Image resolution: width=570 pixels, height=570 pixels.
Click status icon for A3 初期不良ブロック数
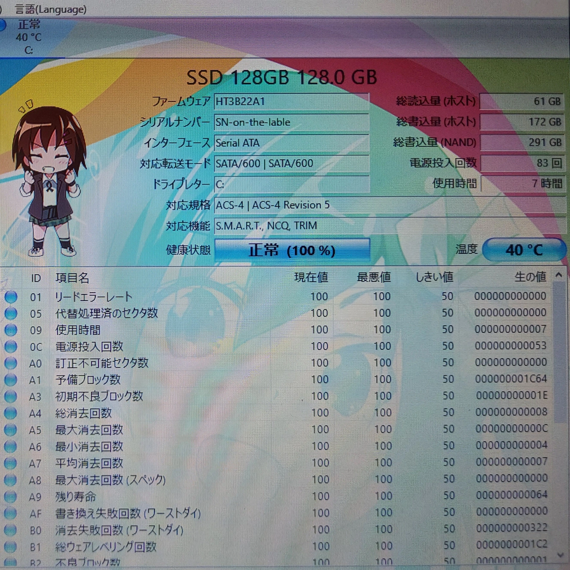[x=11, y=397]
